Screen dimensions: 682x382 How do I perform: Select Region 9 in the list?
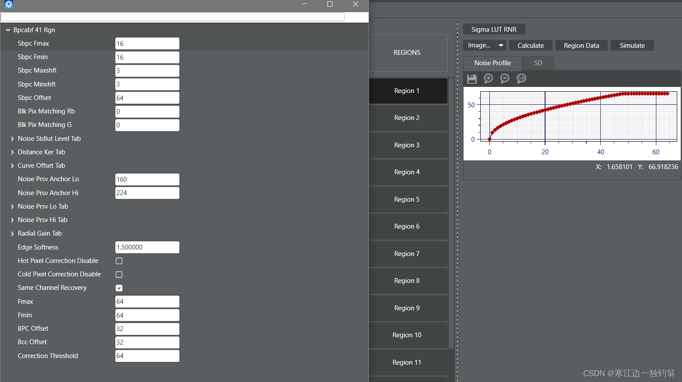pos(408,308)
